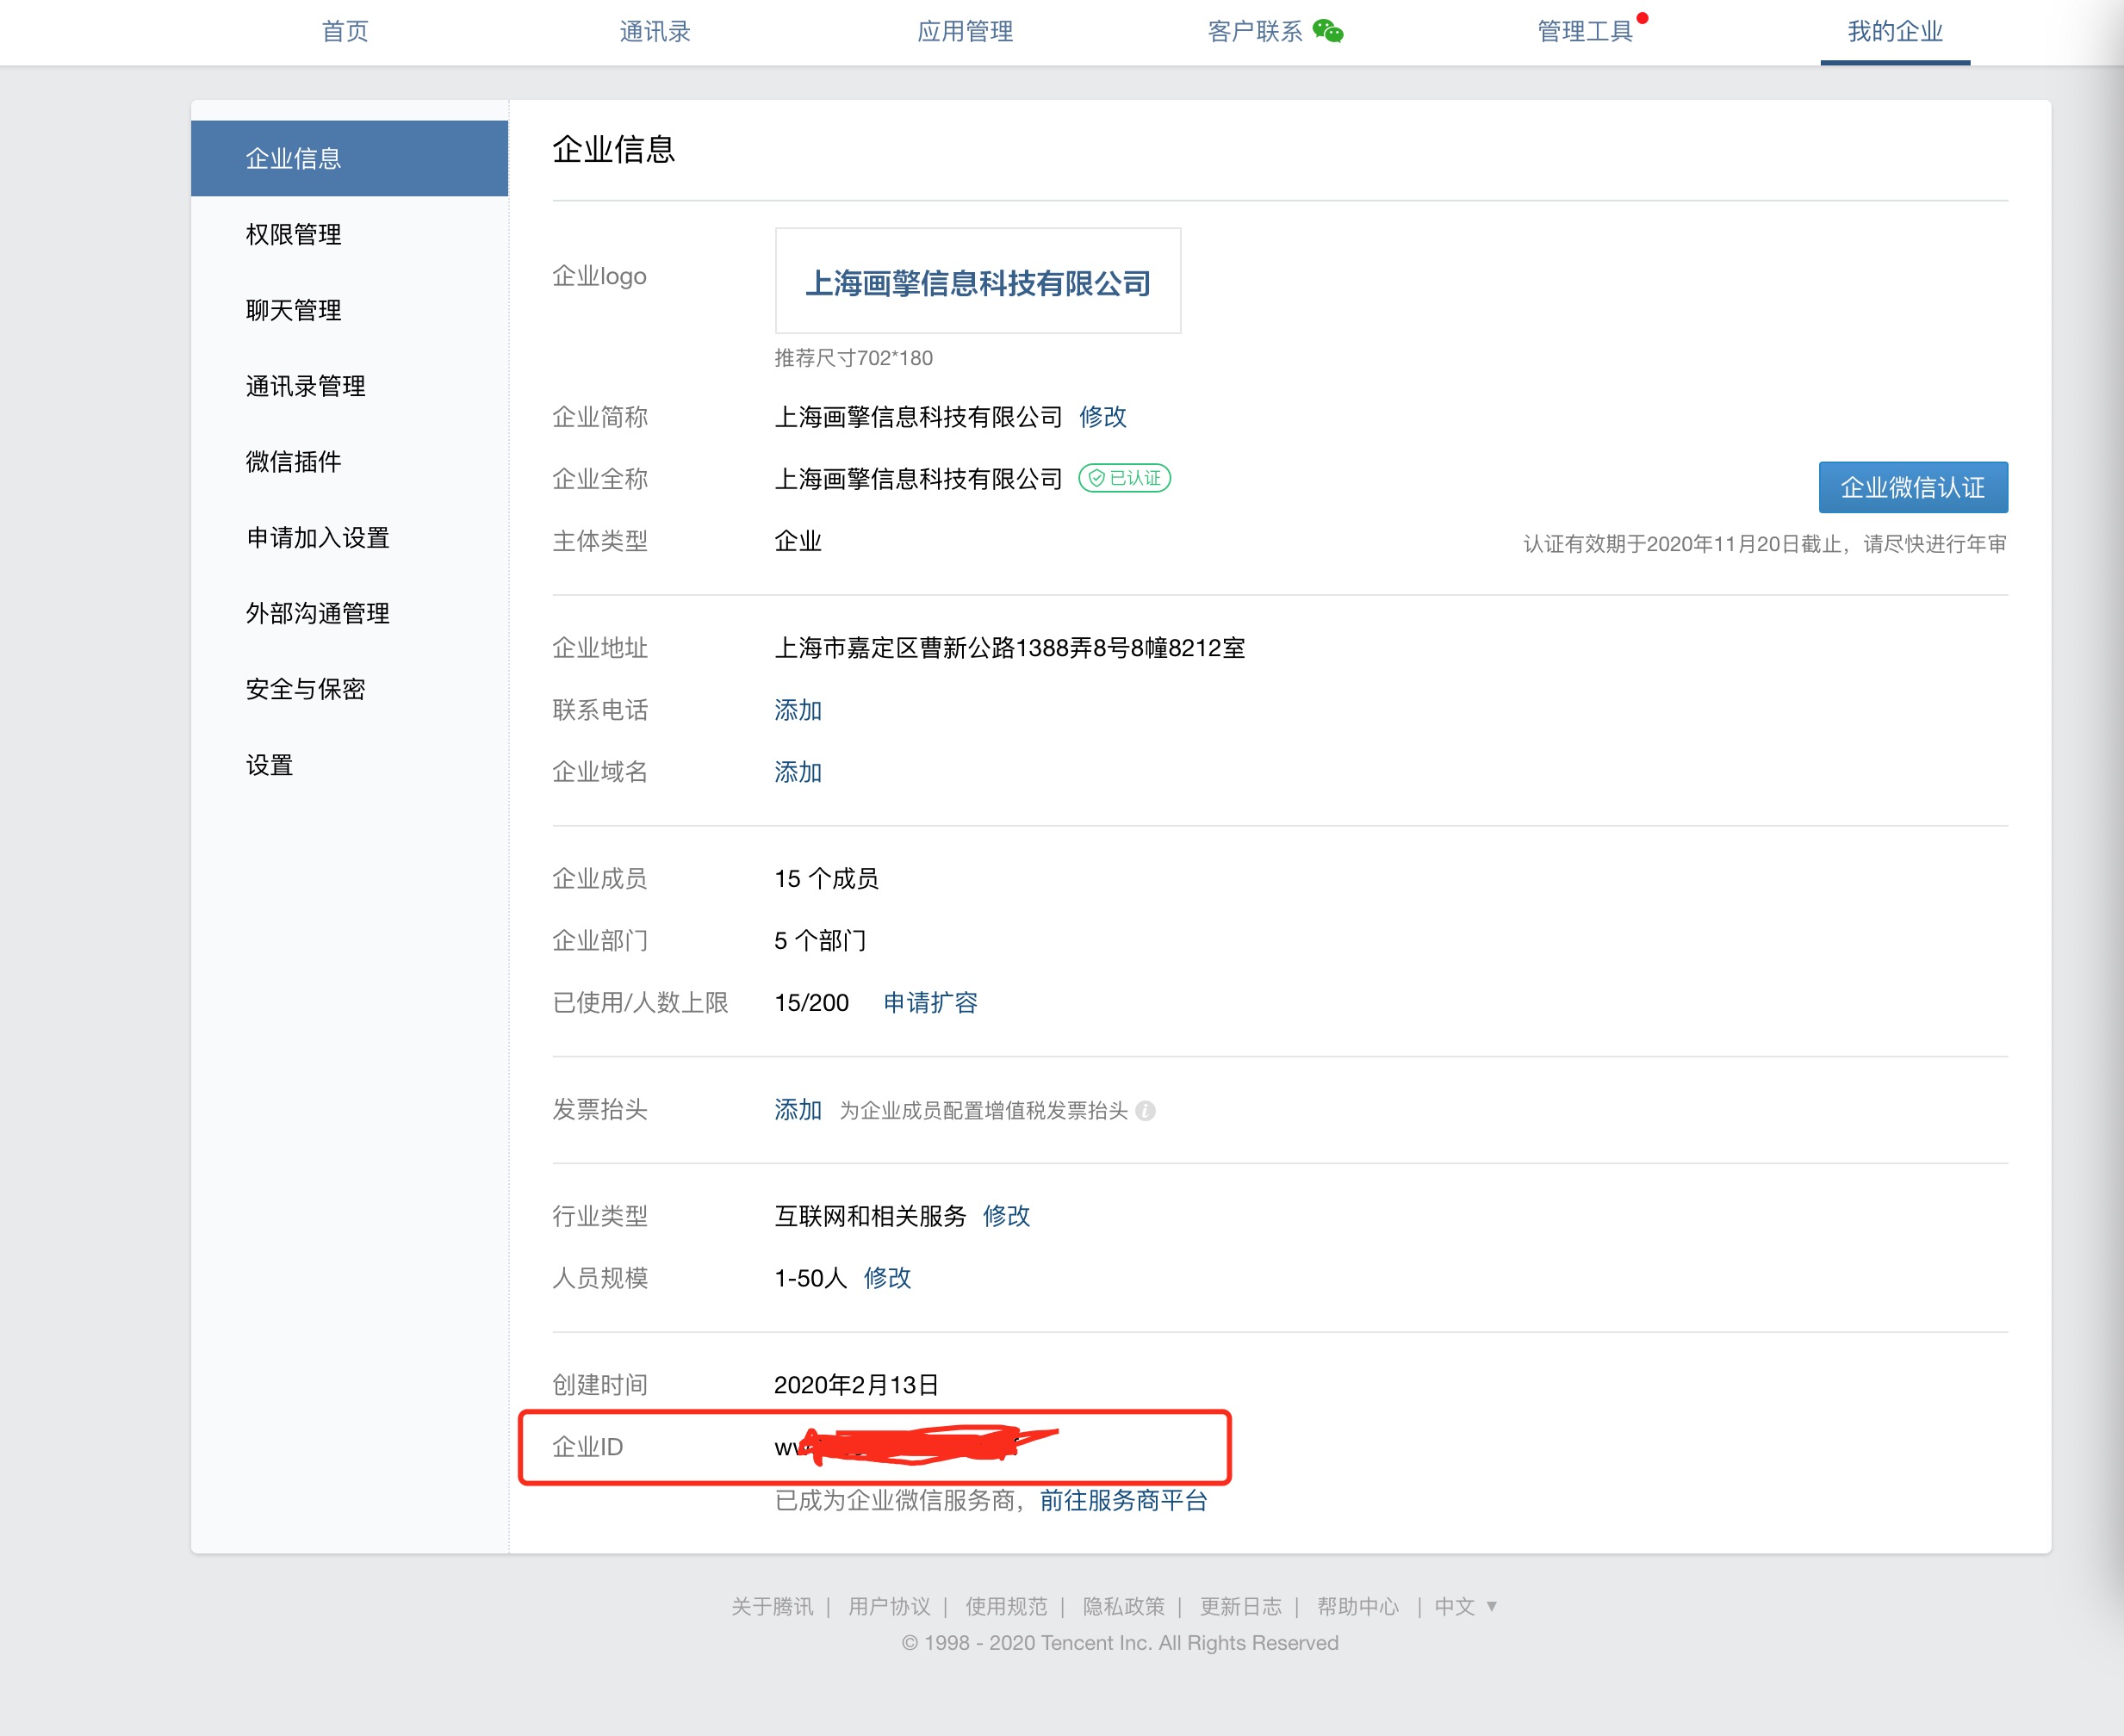The height and width of the screenshot is (1736, 2124).
Task: Click 添加 for 发票抬头
Action: (797, 1109)
